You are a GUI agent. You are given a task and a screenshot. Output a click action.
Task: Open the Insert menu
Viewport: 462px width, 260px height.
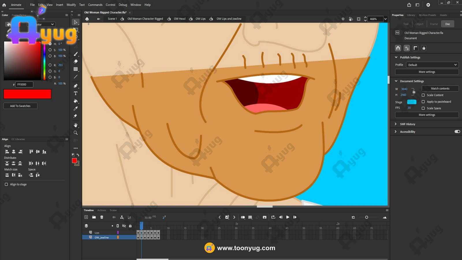59,5
